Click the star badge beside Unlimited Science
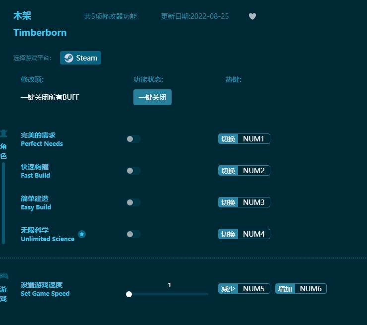 pyautogui.click(x=82, y=234)
